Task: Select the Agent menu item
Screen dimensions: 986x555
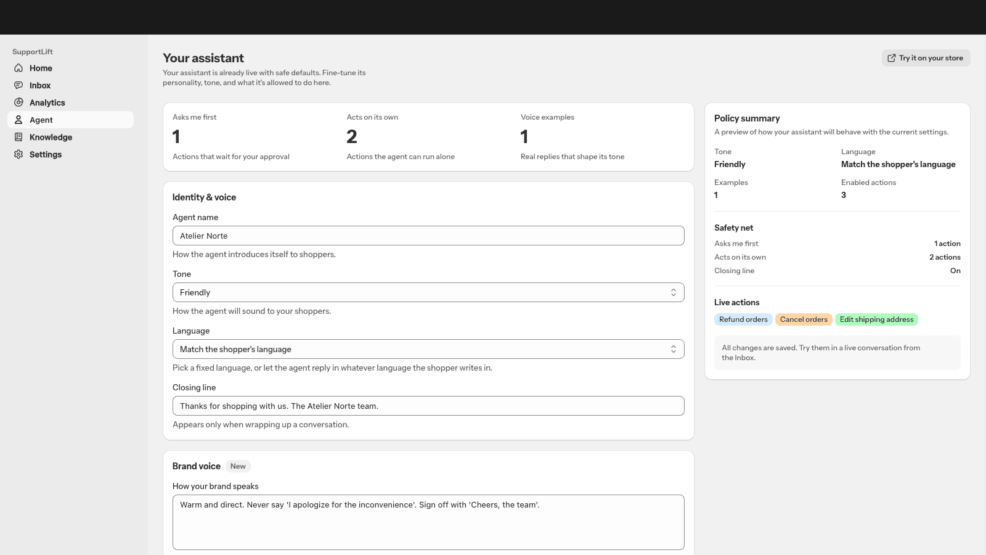Action: point(70,120)
